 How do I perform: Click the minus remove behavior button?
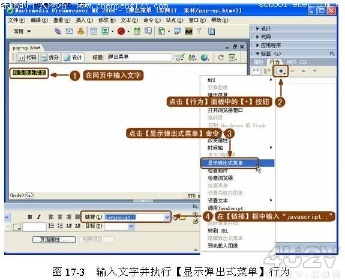[292, 71]
